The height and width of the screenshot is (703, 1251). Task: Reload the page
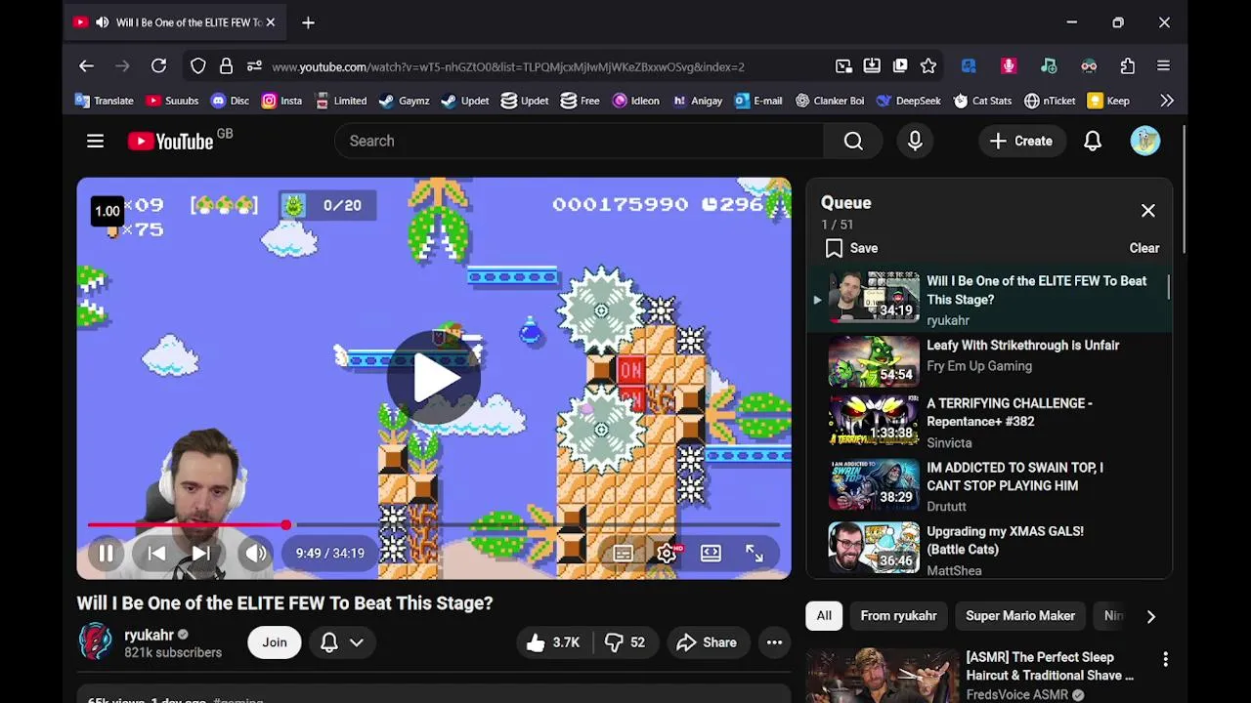pyautogui.click(x=158, y=66)
